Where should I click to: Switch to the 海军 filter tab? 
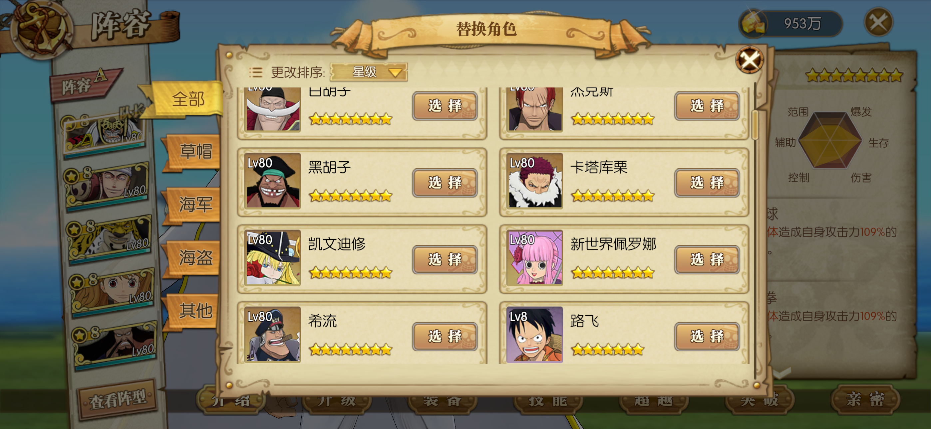coord(193,205)
